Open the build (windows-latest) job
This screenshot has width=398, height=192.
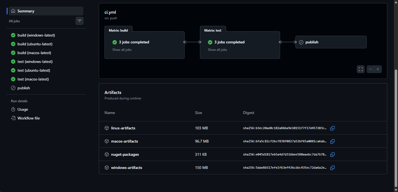point(36,35)
